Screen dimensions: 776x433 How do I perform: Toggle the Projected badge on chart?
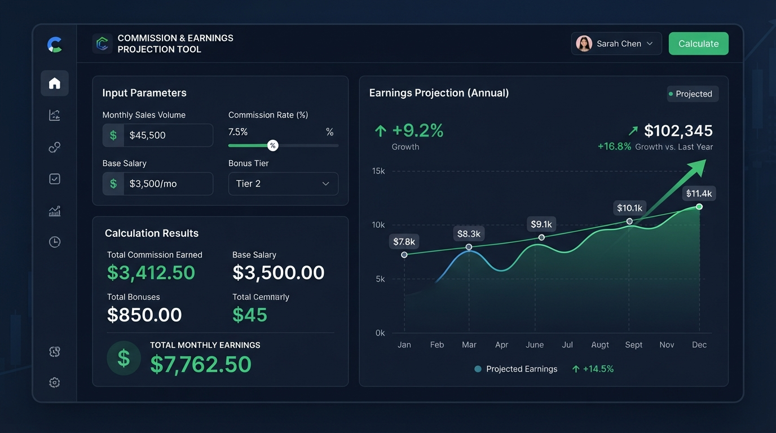point(693,94)
